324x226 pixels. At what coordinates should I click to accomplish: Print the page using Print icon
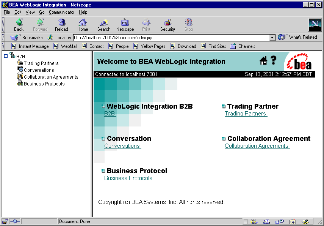coord(146,25)
